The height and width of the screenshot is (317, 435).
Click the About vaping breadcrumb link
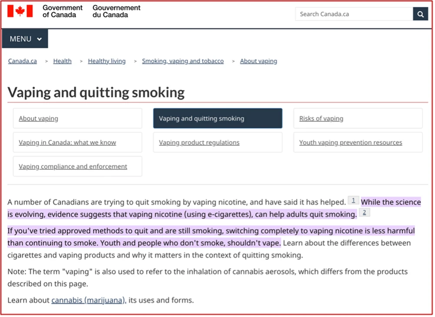[x=258, y=61]
